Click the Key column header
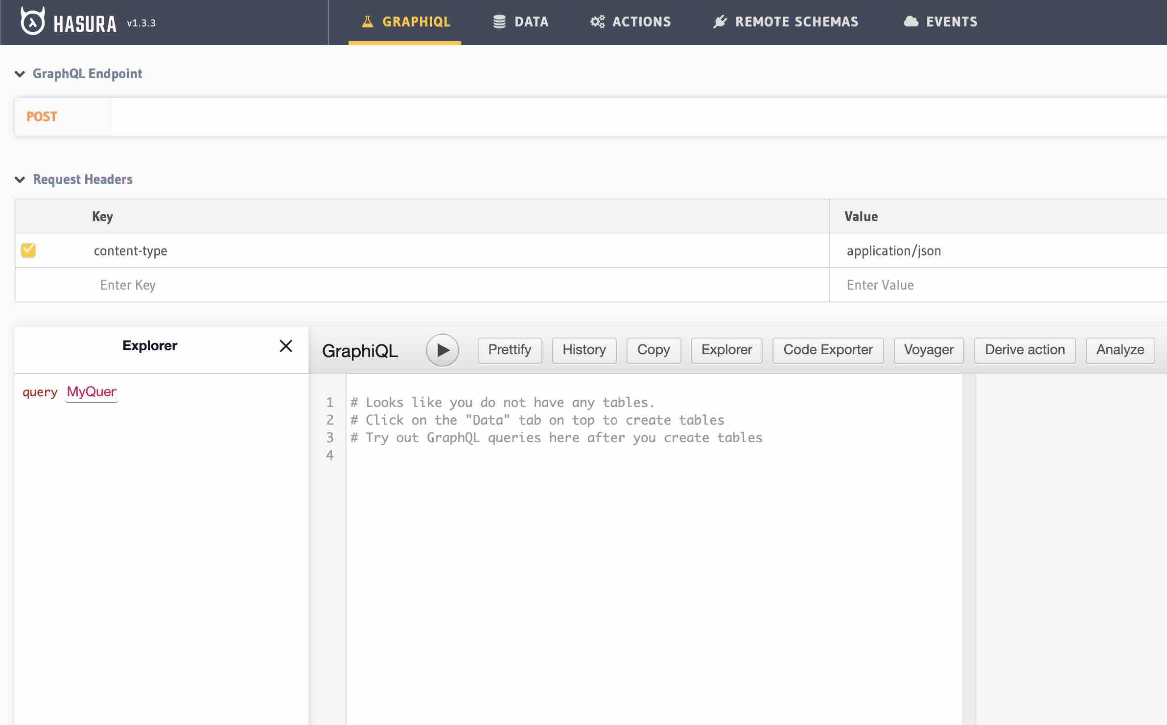 tap(102, 217)
